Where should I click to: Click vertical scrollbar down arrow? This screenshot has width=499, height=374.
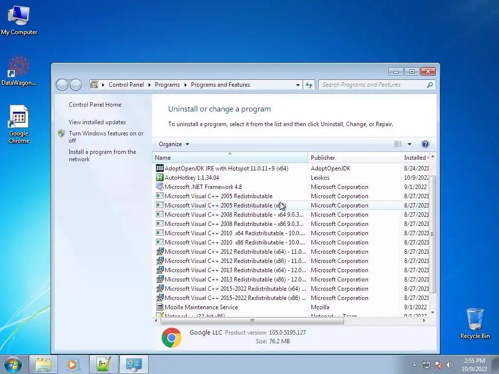pyautogui.click(x=433, y=313)
